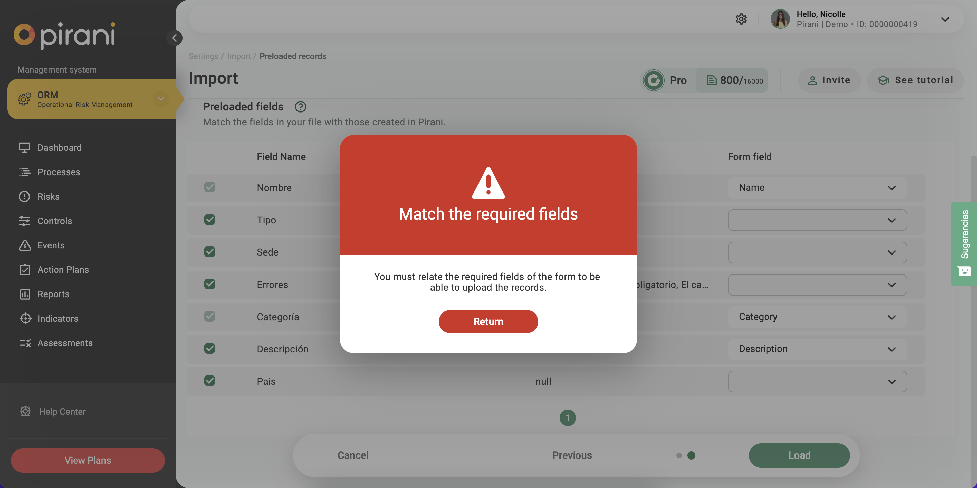
Task: Click the warning triangle icon in dialog
Action: tap(488, 183)
